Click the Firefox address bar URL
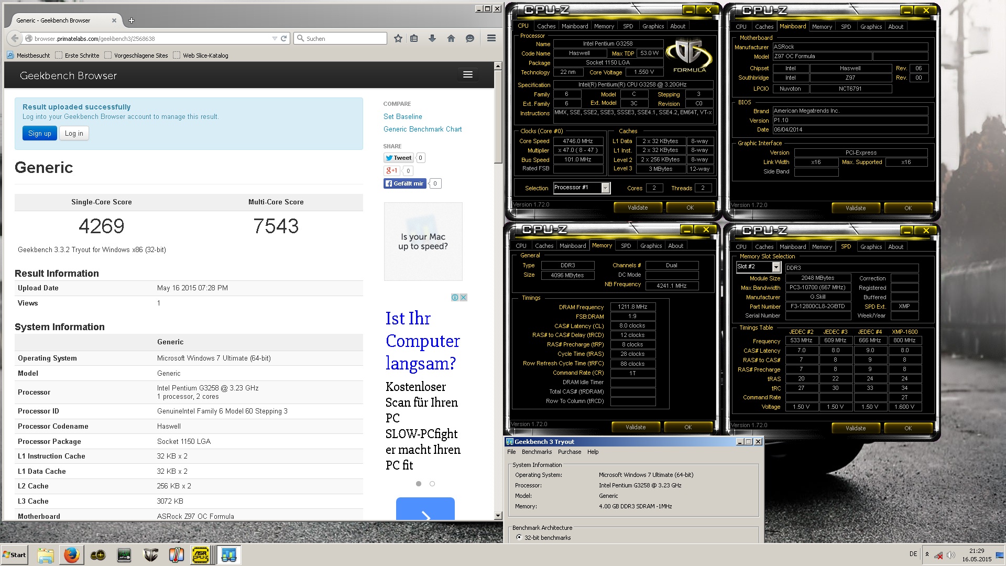 (94, 38)
